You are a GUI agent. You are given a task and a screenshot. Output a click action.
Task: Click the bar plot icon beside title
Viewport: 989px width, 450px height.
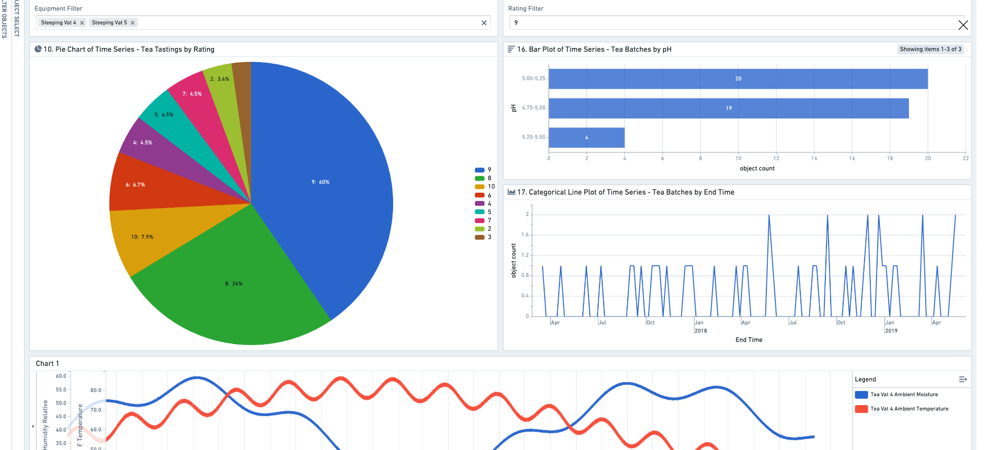click(x=511, y=49)
